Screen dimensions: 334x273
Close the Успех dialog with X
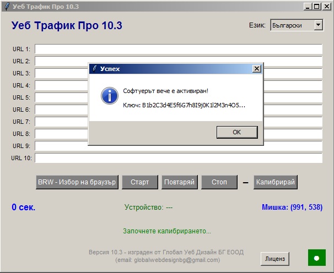[257, 68]
